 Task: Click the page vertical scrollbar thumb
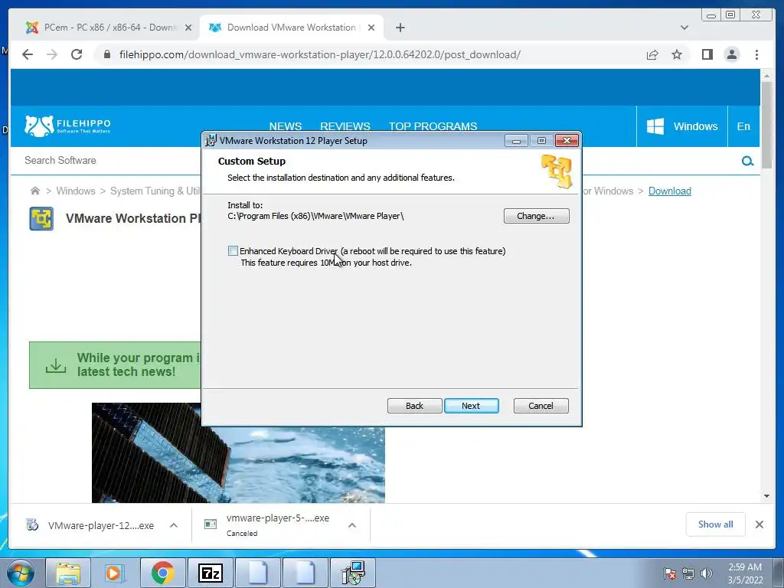pos(766,125)
